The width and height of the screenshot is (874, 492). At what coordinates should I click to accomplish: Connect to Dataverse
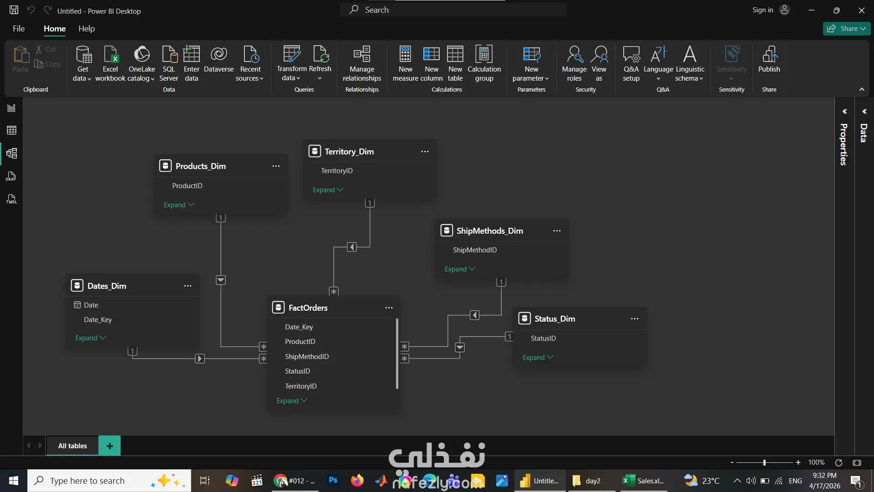[x=218, y=59]
